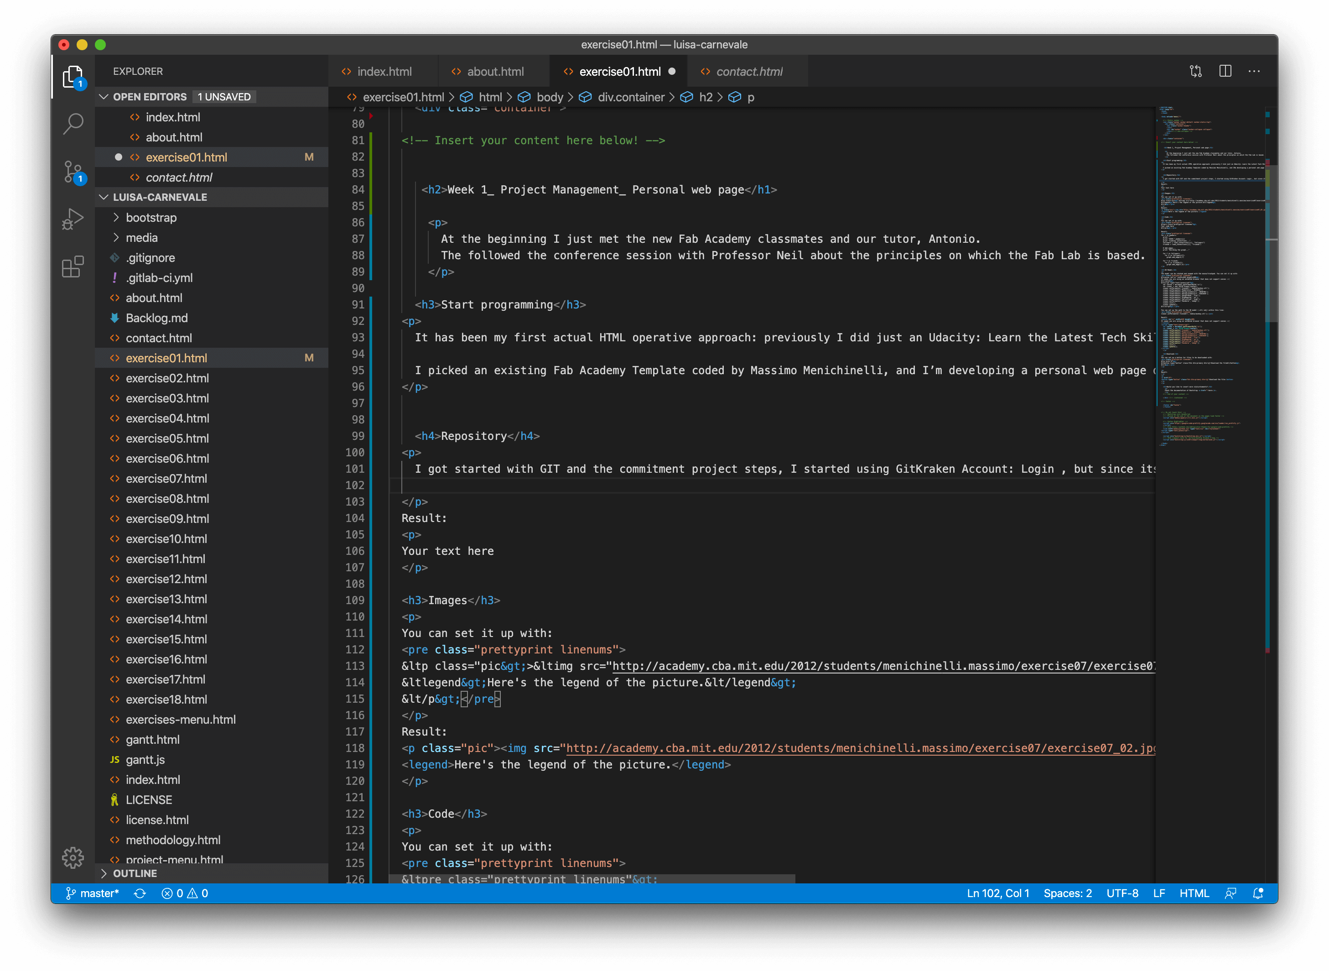Image resolution: width=1329 pixels, height=971 pixels.
Task: Open exercise02.html in file tree
Action: pyautogui.click(x=212, y=378)
